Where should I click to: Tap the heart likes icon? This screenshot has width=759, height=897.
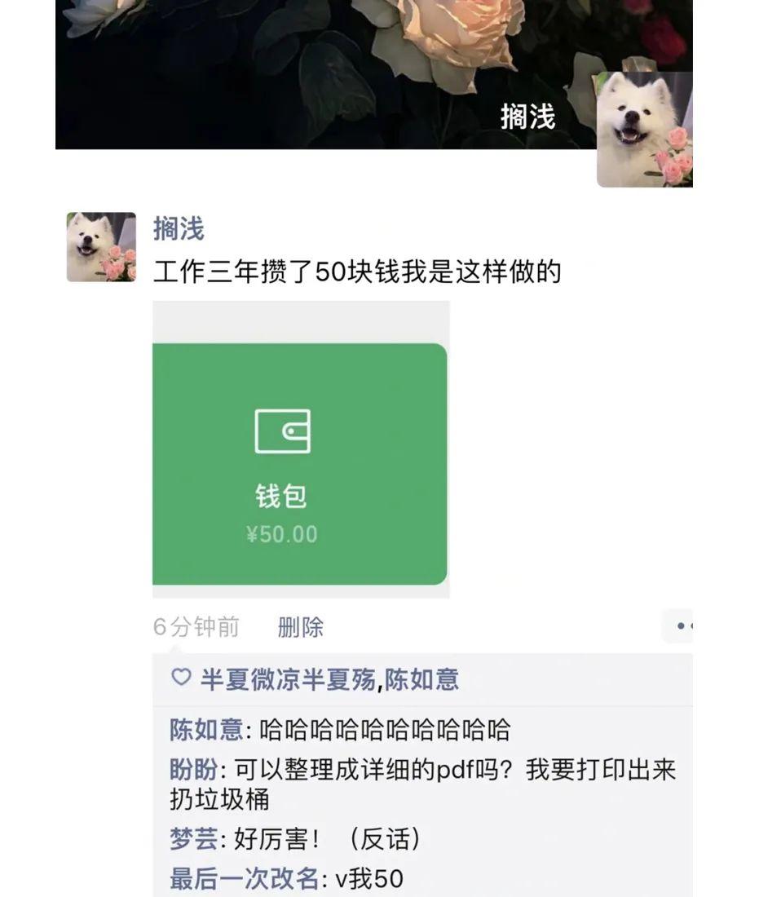[x=181, y=678]
